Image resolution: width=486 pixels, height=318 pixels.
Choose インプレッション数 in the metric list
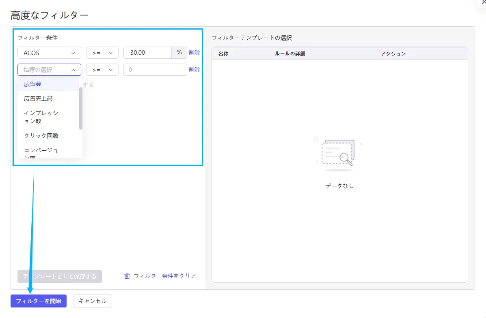point(48,117)
